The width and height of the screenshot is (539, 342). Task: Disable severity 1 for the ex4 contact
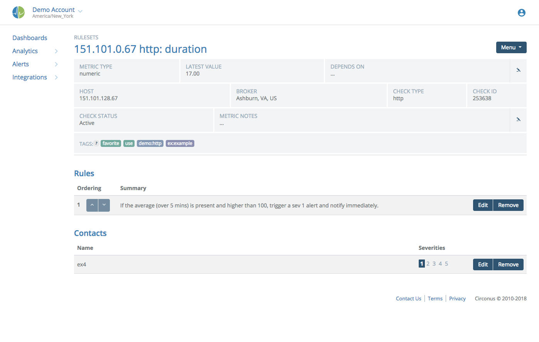(x=421, y=263)
